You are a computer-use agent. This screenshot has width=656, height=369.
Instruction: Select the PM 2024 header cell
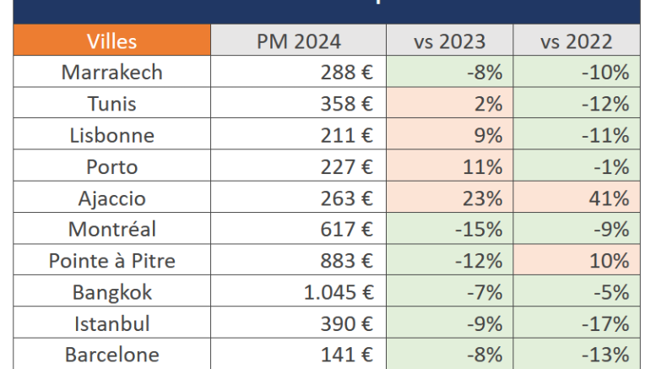298,41
